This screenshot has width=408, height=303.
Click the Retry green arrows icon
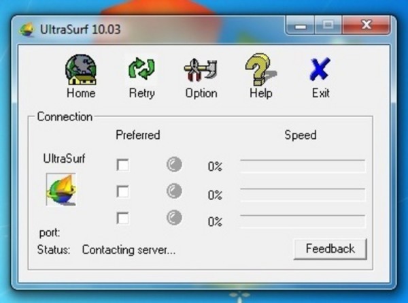[141, 69]
